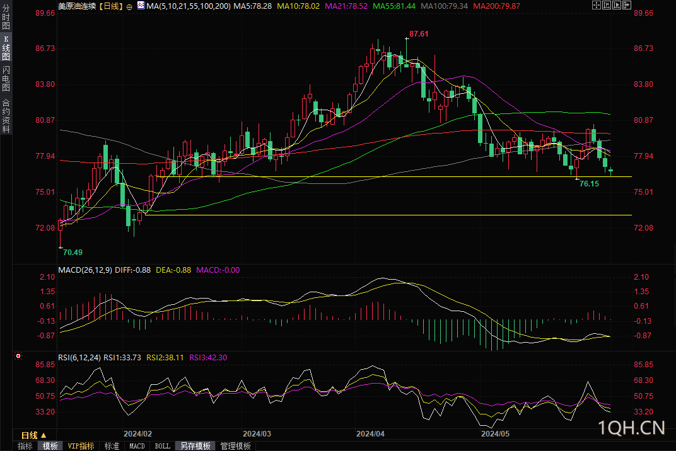Click the RSI2:38.11 value
Screen dimensions: 676x451
tap(165, 358)
